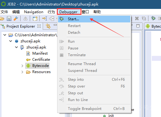Image resolution: width=161 pixels, height=117 pixels.
Task: Click the Terminate stop icon in menu
Action: tap(61, 55)
